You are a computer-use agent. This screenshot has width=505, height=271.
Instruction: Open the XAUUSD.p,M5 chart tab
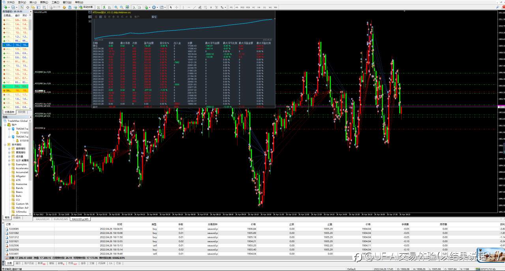[80, 219]
